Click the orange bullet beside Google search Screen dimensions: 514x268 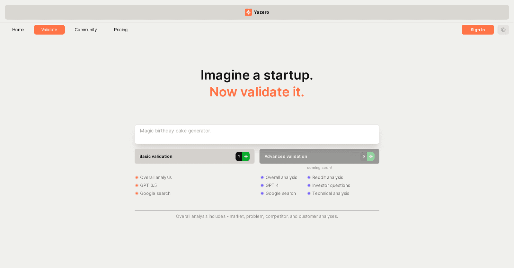137,193
